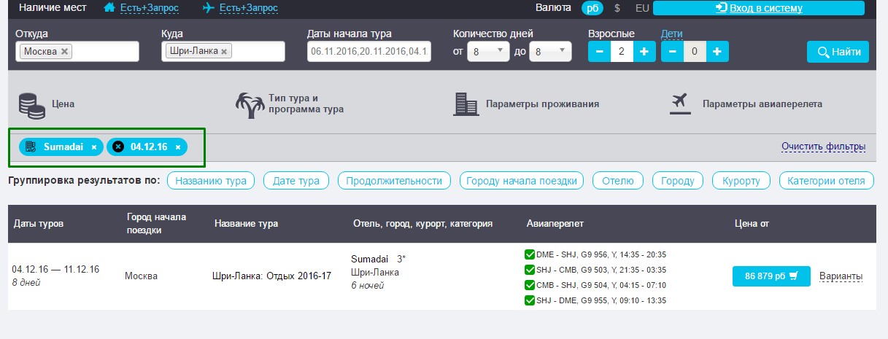Viewport: 888px width, 339px height.
Task: Click the palm tree tour type icon
Action: (250, 104)
